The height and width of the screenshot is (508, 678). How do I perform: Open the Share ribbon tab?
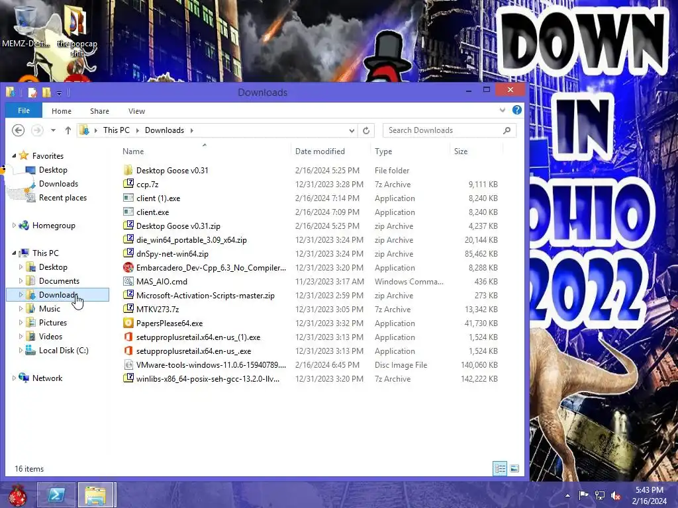click(99, 111)
